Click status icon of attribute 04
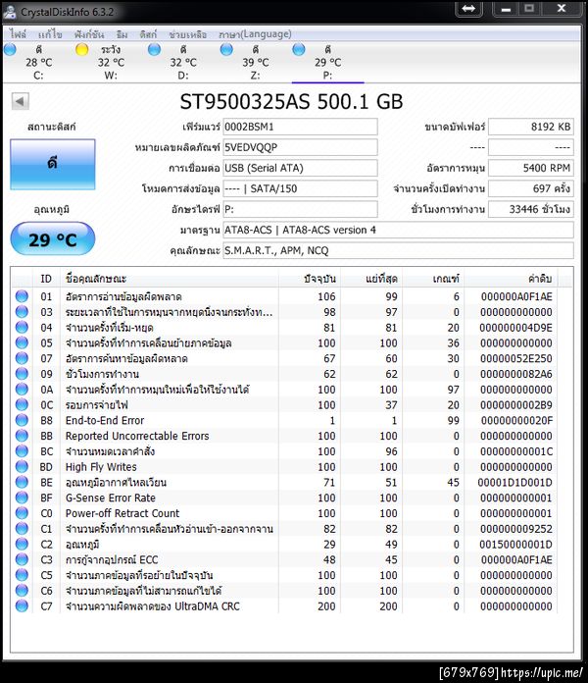This screenshot has height=683, width=588. [22, 327]
